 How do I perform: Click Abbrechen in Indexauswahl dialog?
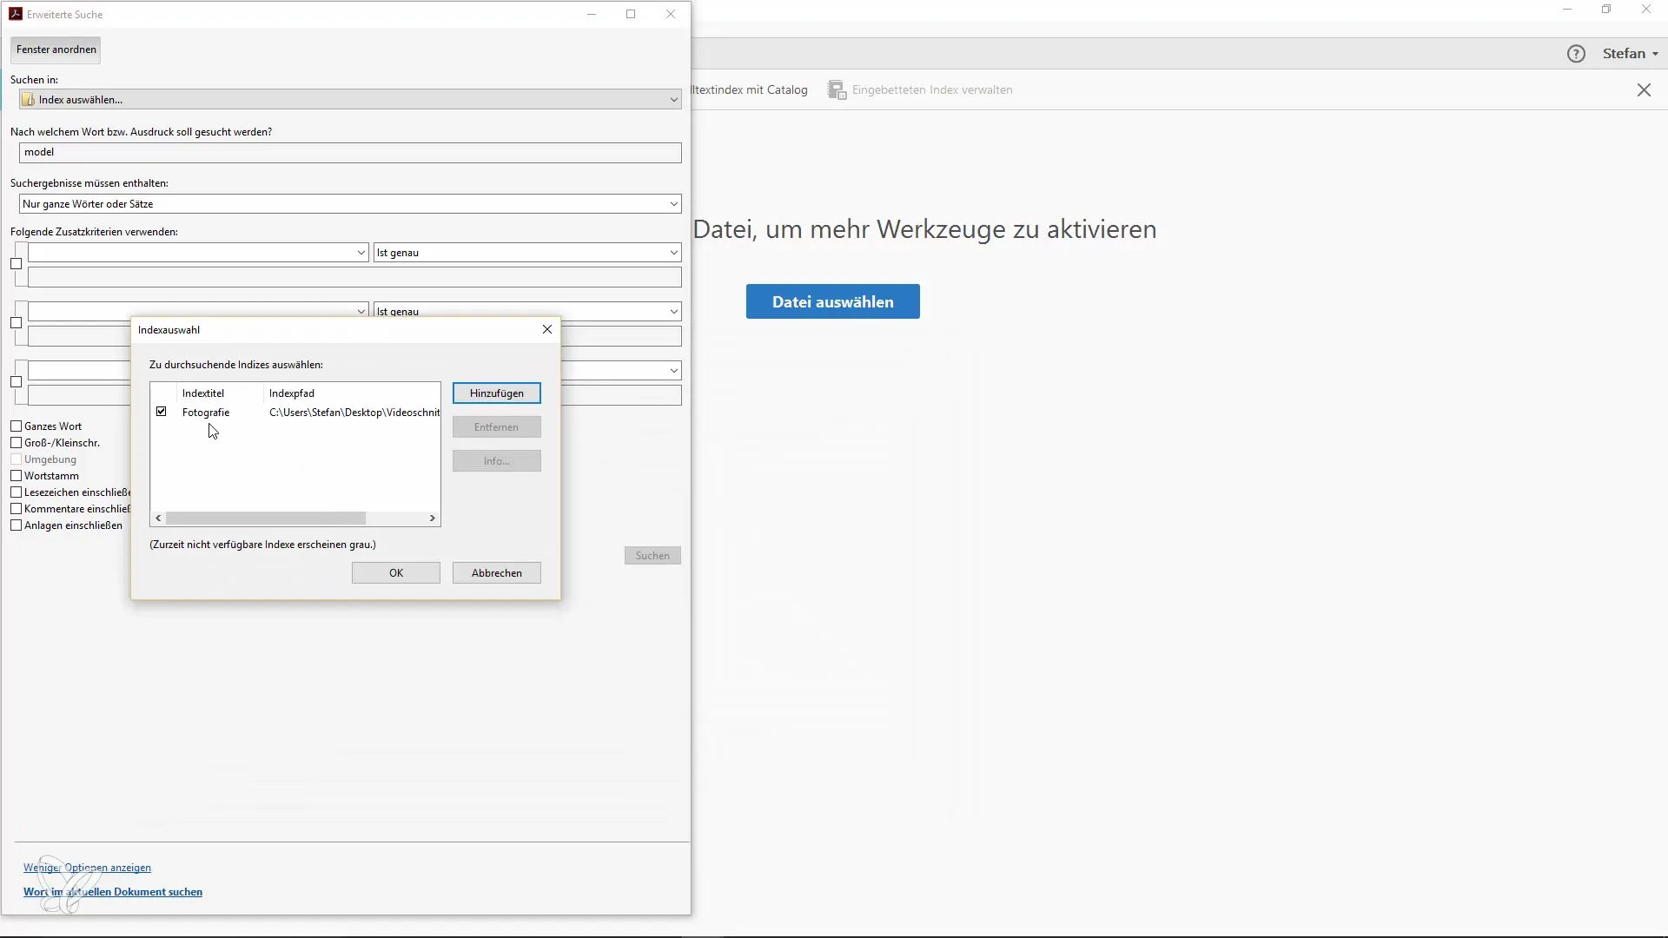point(497,573)
